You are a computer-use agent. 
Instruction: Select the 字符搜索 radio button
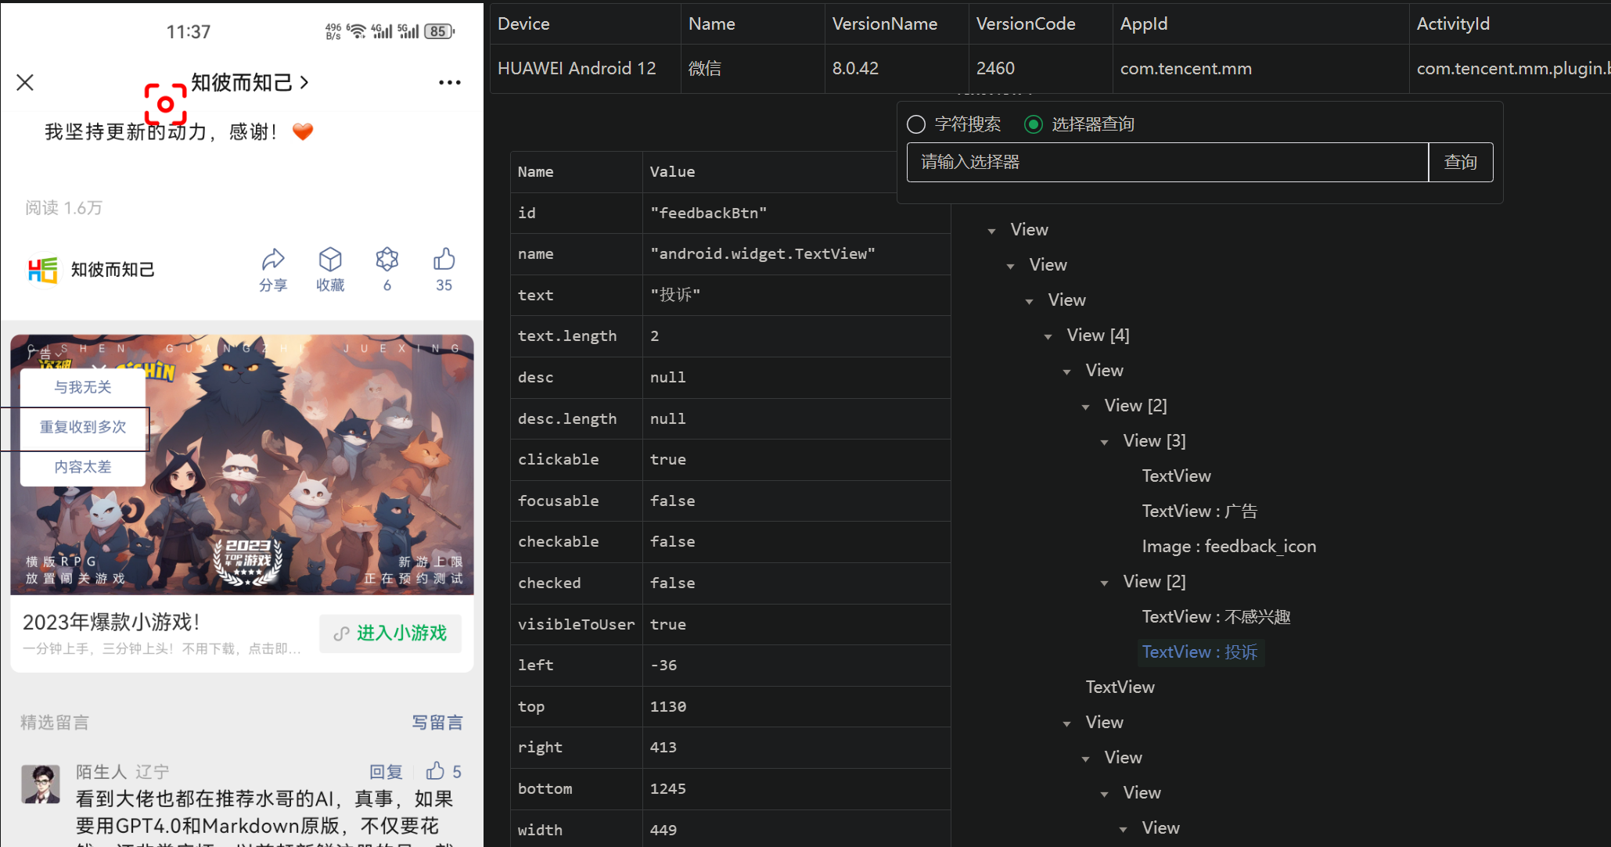pyautogui.click(x=915, y=124)
